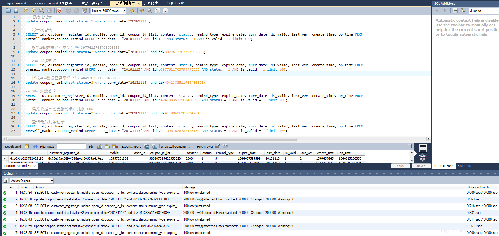
Task: Click the Apply button
Action: click(x=401, y=166)
